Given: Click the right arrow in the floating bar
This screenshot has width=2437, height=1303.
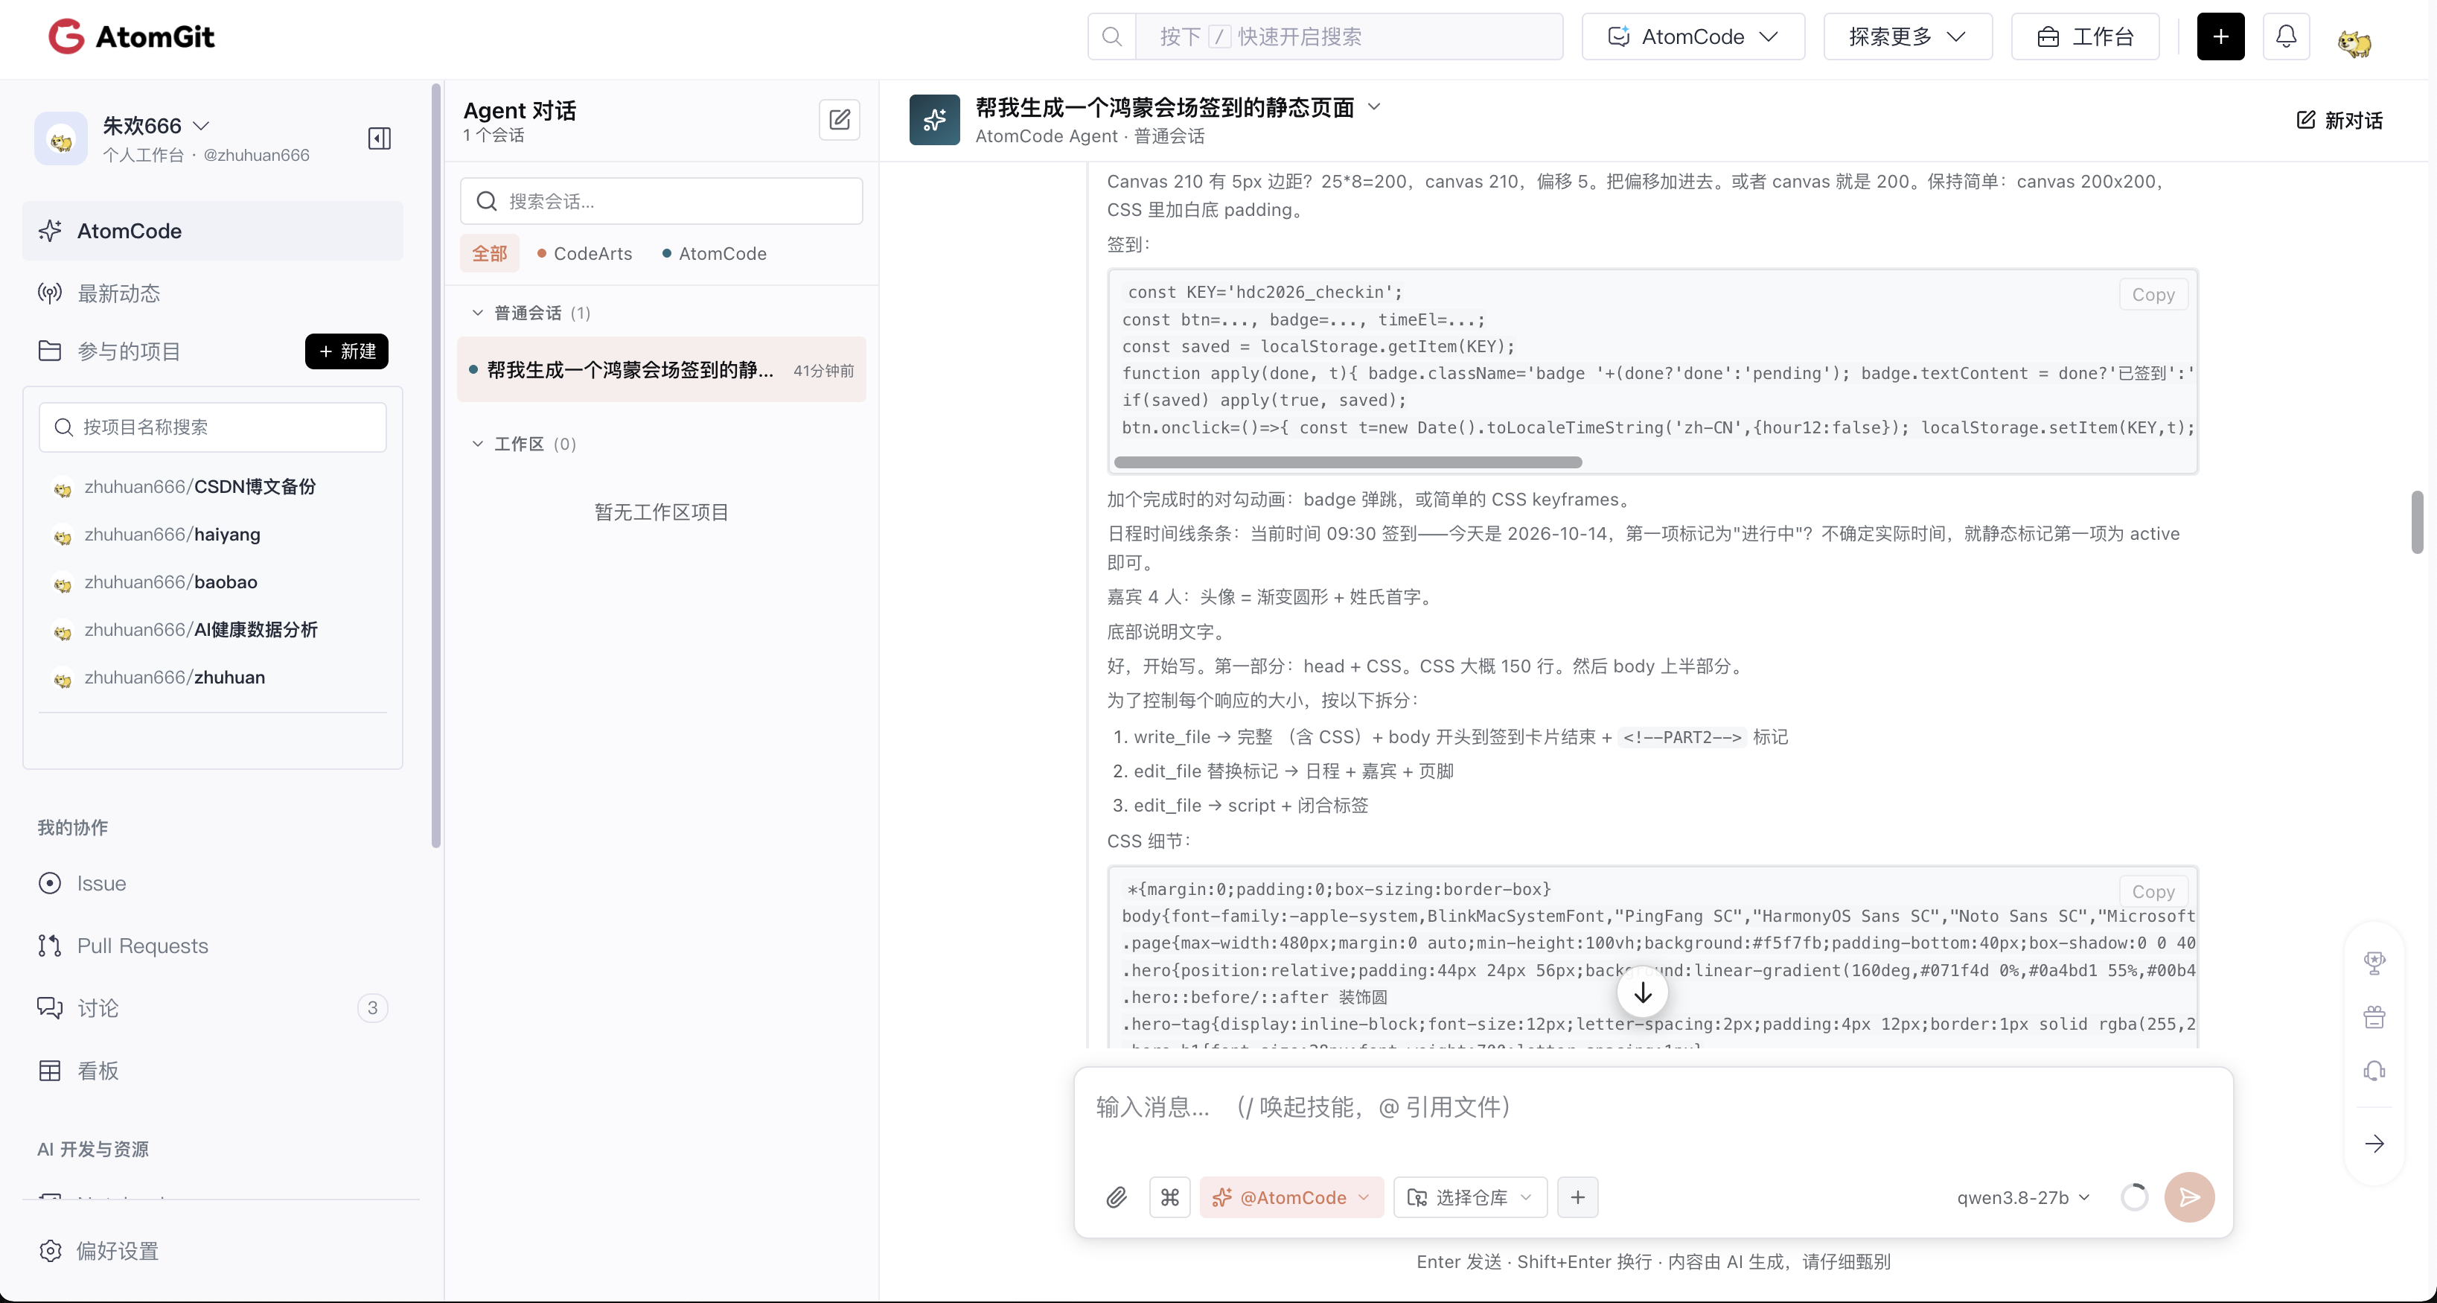Looking at the screenshot, I should pyautogui.click(x=2374, y=1144).
